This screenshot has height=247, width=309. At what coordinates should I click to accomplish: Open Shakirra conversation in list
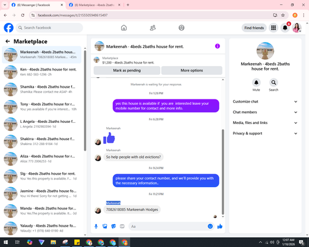(x=42, y=141)
